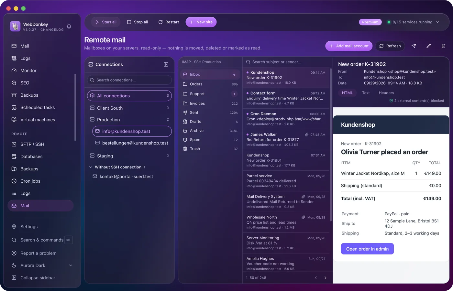This screenshot has height=291, width=453.
Task: Collapse the Connections panel via panel icon
Action: point(166,64)
